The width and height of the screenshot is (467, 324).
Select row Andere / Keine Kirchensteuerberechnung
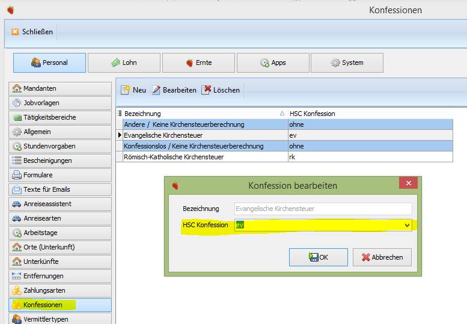coord(288,124)
